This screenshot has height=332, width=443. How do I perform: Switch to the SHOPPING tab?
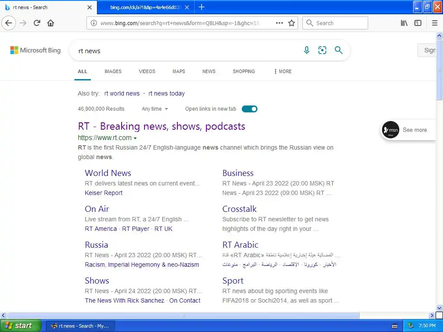pos(244,71)
